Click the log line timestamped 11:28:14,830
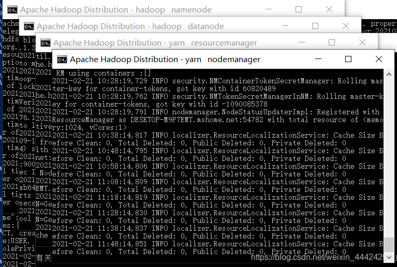The width and height of the screenshot is (397, 267). click(217, 213)
